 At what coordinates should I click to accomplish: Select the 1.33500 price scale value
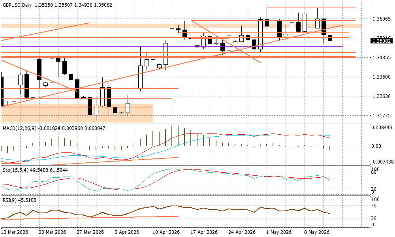[382, 77]
